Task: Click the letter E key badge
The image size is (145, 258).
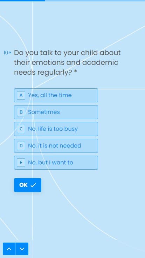Action: click(x=21, y=163)
